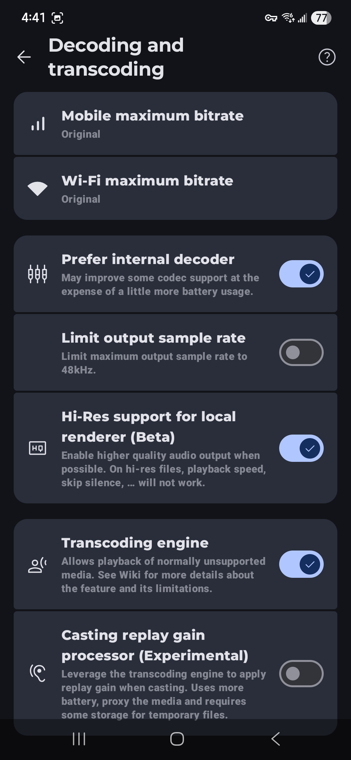Enable Limit output sample rate switch
The height and width of the screenshot is (760, 351).
[301, 352]
